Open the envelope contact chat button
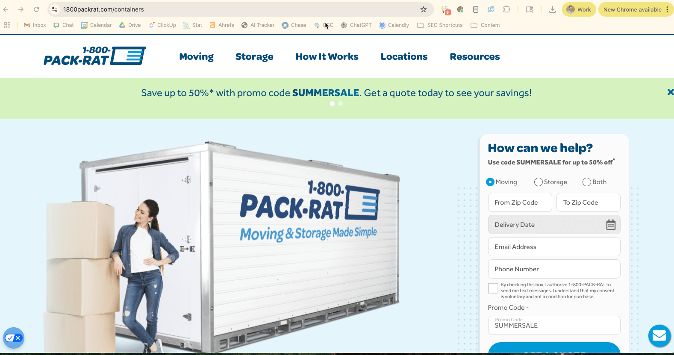The image size is (674, 355). [659, 336]
